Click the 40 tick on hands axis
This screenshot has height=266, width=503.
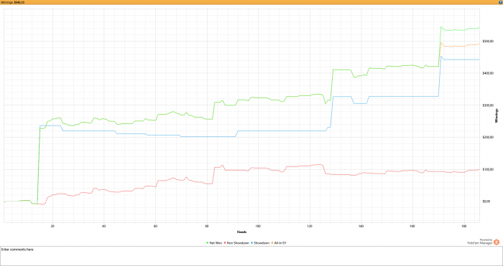click(x=103, y=226)
